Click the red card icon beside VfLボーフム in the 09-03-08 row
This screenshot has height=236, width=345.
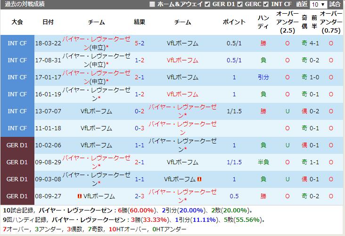[x=199, y=179]
